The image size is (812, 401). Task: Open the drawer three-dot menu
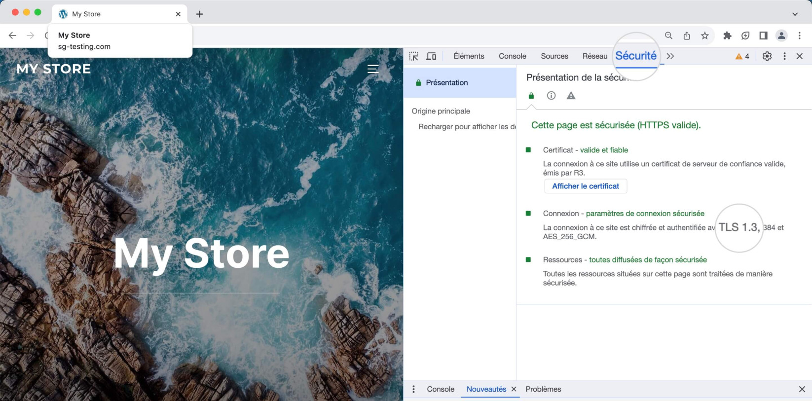(x=413, y=389)
